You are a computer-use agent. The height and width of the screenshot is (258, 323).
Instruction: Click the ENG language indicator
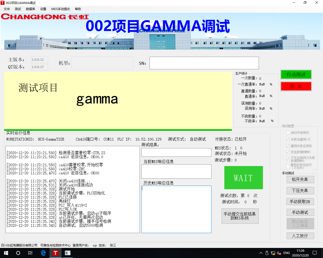point(287,253)
